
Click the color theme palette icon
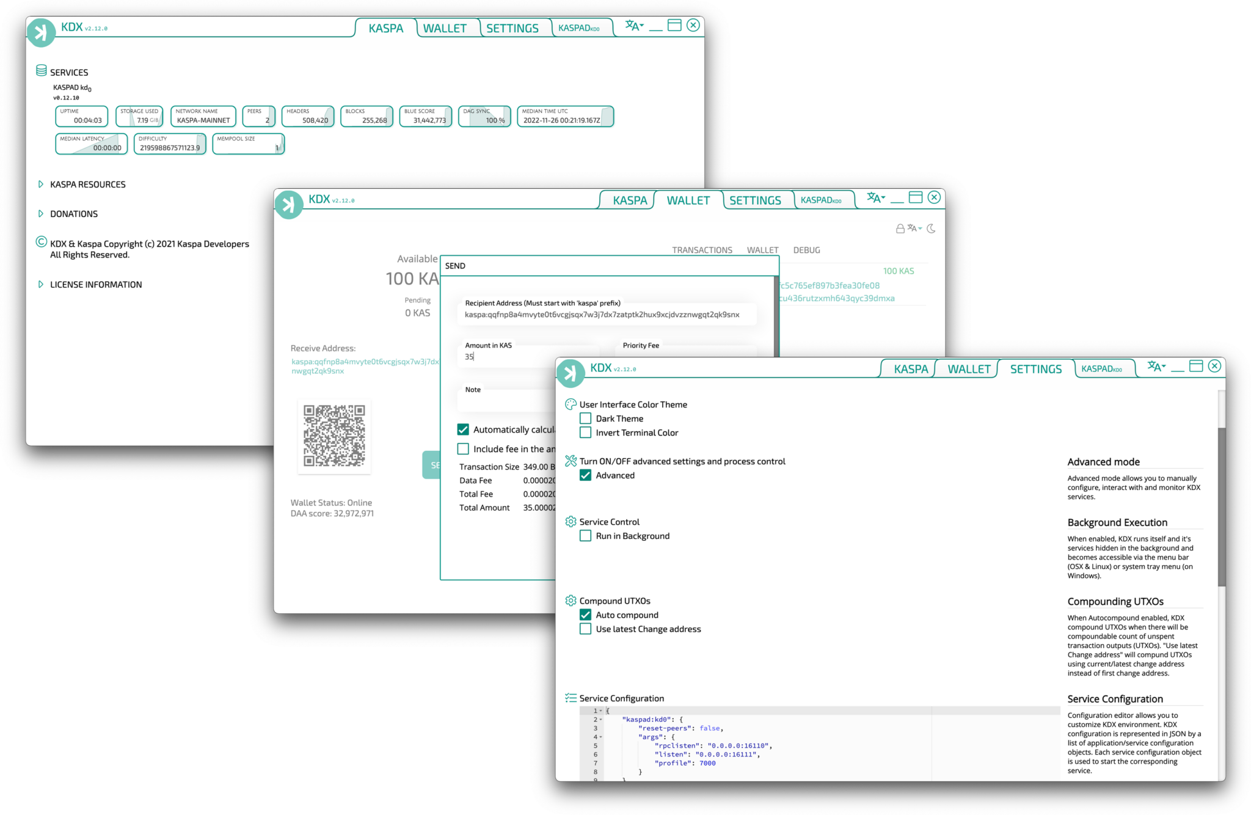pos(571,404)
